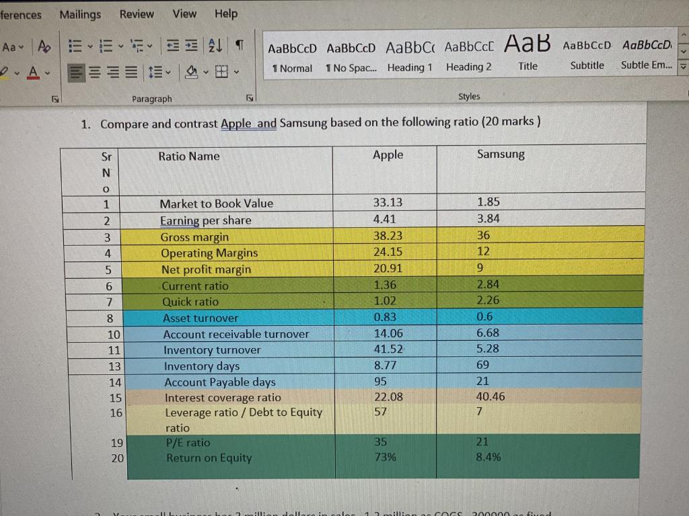Viewport: 689px width, 516px height.
Task: Decrease paragraph indent
Action: (173, 45)
